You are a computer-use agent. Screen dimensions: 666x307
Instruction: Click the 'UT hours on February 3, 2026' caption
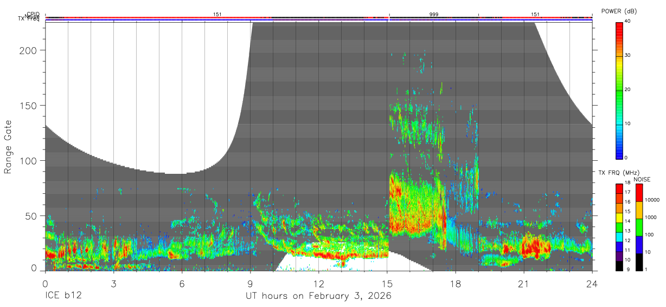tap(318, 296)
